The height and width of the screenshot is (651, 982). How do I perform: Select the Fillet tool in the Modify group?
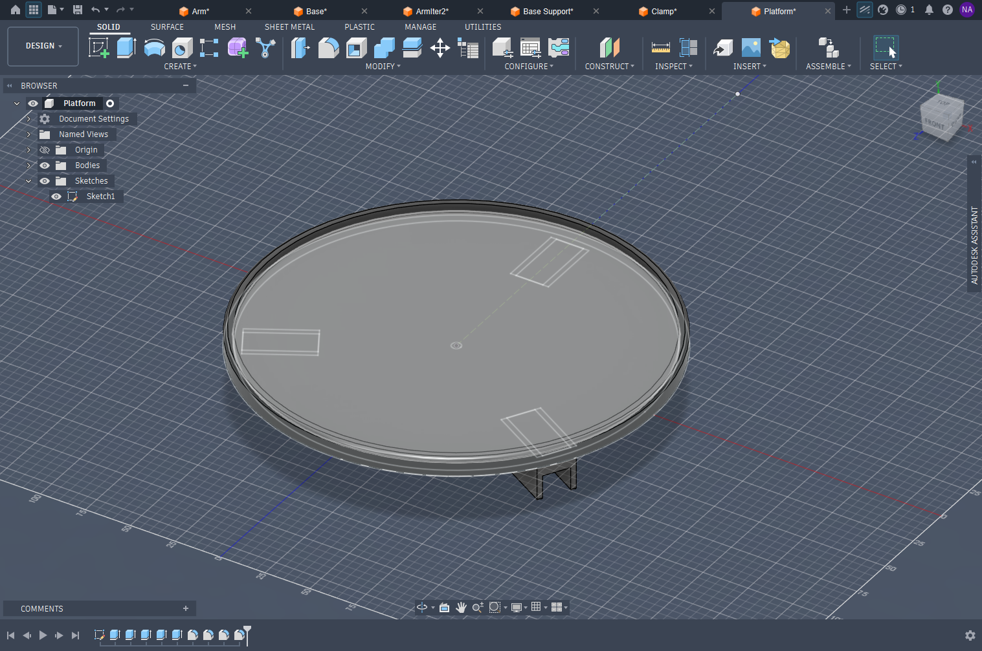click(328, 48)
